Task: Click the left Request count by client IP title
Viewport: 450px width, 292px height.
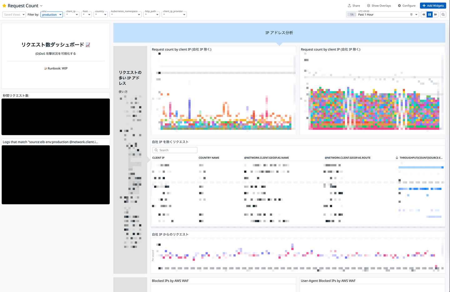Action: 182,49
